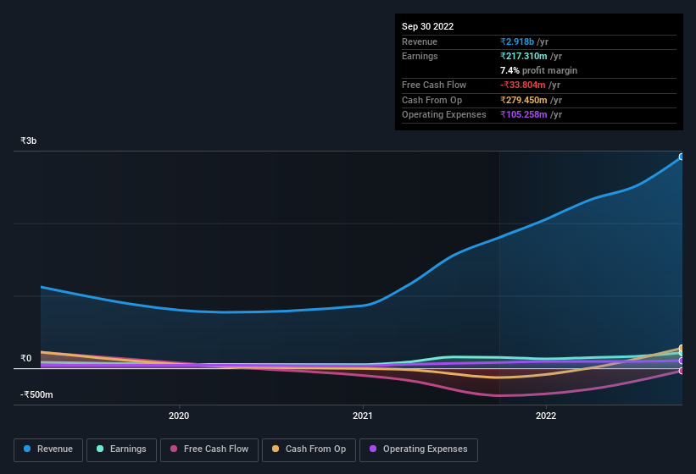The height and width of the screenshot is (474, 696).
Task: Click the ₹105.258m operating expenses value
Action: (x=523, y=114)
